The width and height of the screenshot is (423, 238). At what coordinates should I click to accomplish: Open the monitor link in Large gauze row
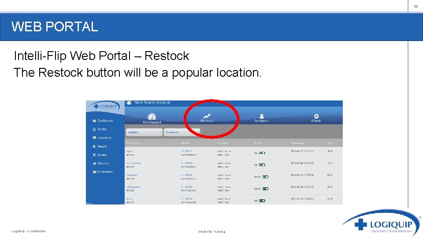[187, 187]
